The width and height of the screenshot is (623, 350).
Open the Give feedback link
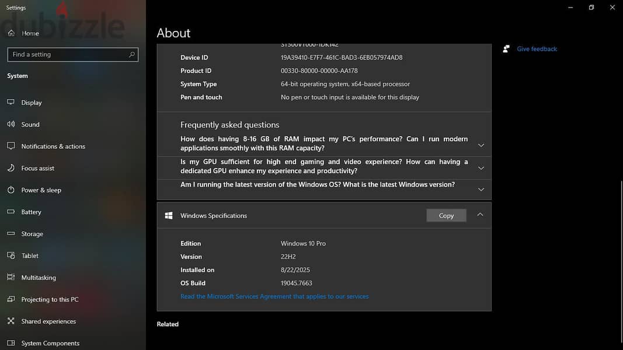(537, 49)
